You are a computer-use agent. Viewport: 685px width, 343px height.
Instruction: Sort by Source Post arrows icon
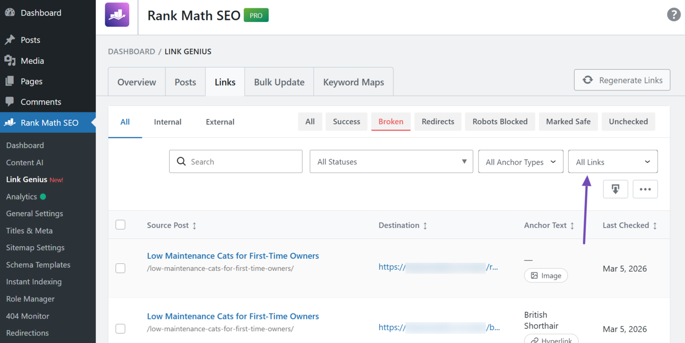pos(194,225)
